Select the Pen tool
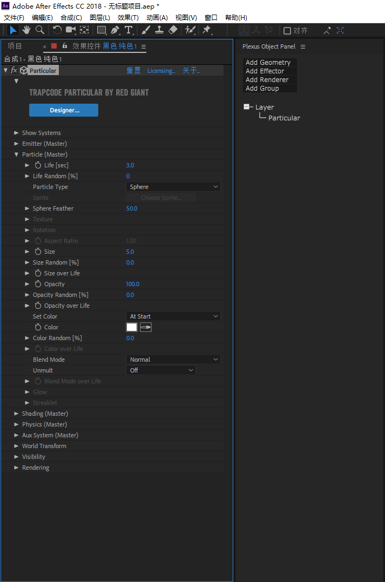The height and width of the screenshot is (582, 385). 115,30
